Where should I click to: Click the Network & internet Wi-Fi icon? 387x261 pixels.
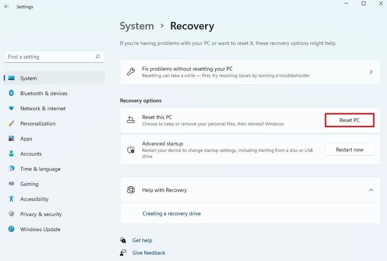tap(11, 108)
